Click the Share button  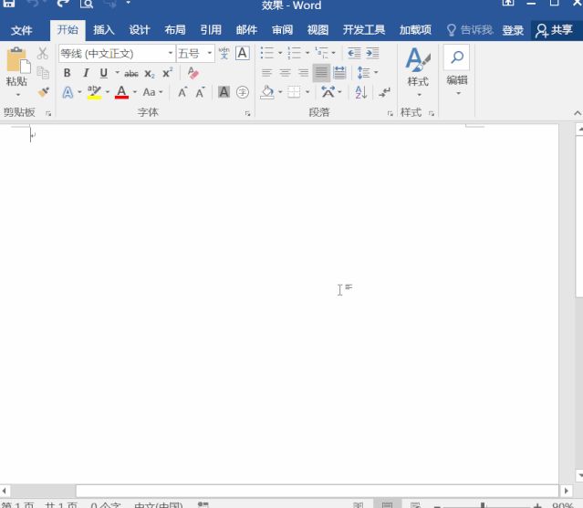click(555, 30)
